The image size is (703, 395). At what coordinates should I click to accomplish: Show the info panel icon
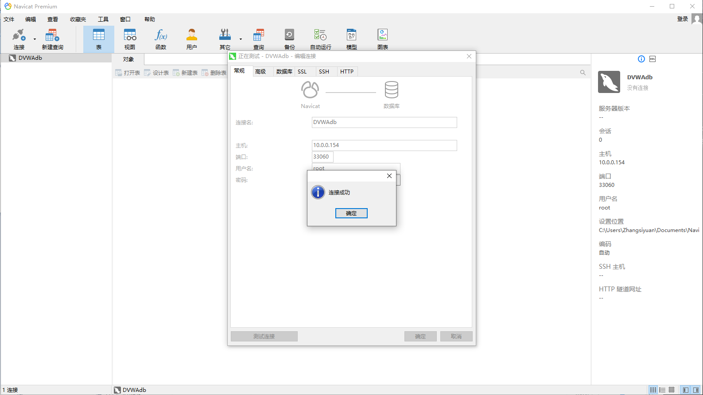(641, 59)
